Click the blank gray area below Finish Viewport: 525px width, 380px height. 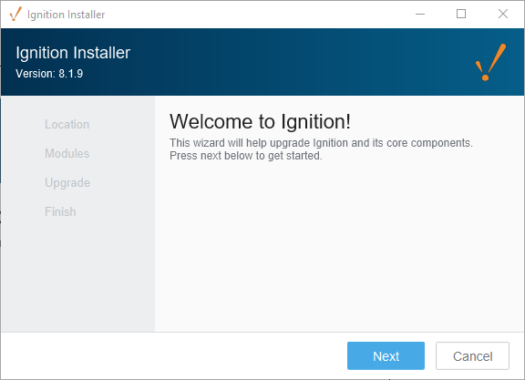click(77, 274)
